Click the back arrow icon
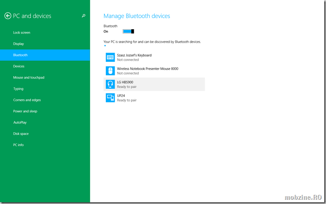The image size is (326, 204). [x=7, y=16]
